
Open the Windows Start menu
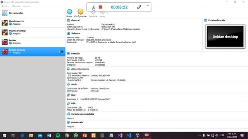point(4,136)
